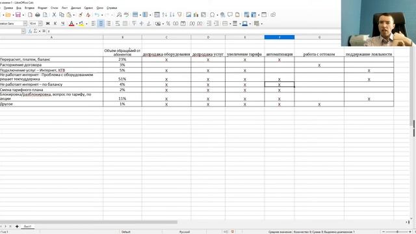Toggle the highlighted Center Horizontally button
The width and height of the screenshot is (416, 234).
tap(101, 23)
